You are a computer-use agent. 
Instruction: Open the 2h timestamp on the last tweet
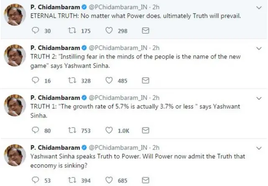(x=156, y=148)
